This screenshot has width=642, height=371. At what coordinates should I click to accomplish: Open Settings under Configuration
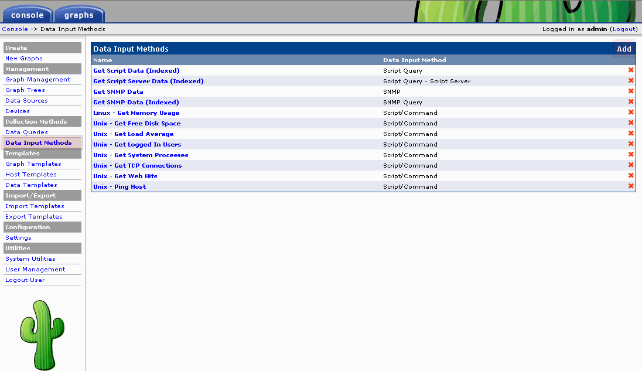click(x=18, y=238)
